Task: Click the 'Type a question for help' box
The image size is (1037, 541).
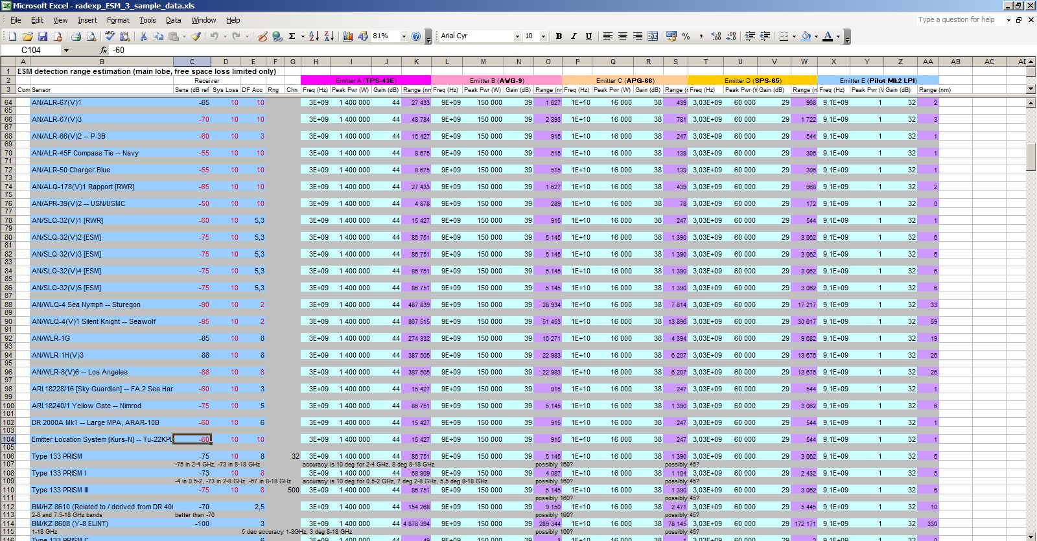Action: tap(960, 19)
